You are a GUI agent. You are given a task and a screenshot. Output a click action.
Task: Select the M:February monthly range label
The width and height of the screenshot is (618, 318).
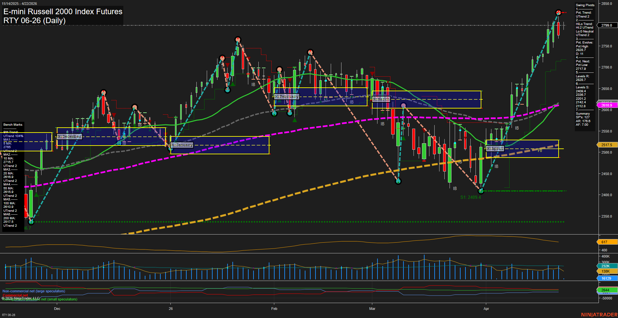point(286,96)
